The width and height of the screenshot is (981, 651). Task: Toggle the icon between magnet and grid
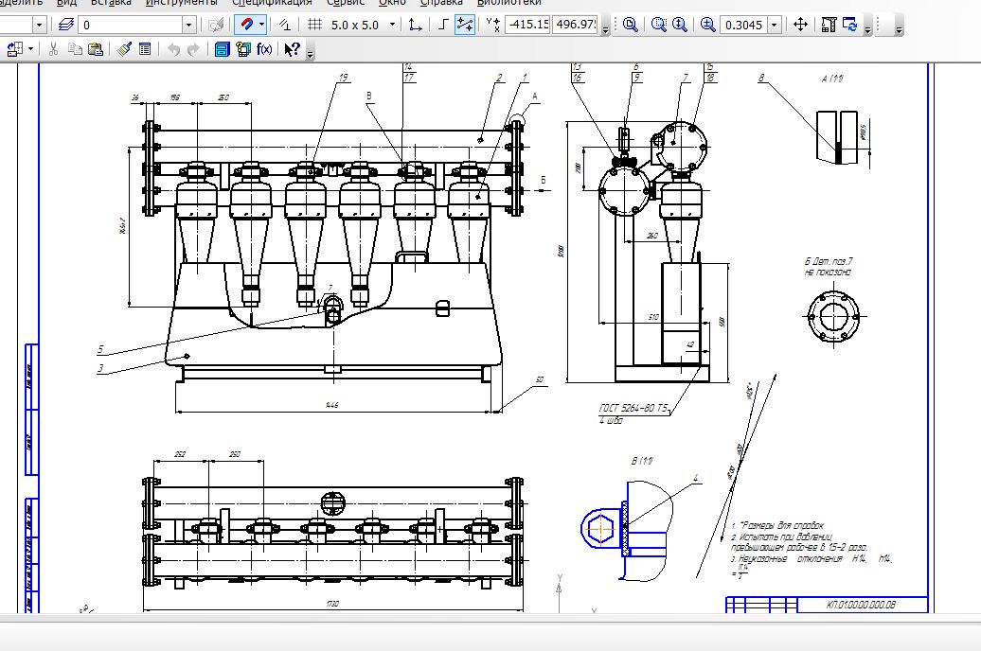point(285,25)
